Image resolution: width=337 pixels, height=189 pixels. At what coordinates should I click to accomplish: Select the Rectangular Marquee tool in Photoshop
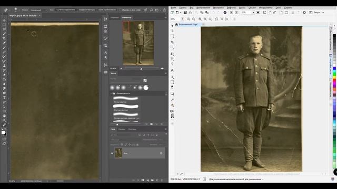click(x=4, y=25)
